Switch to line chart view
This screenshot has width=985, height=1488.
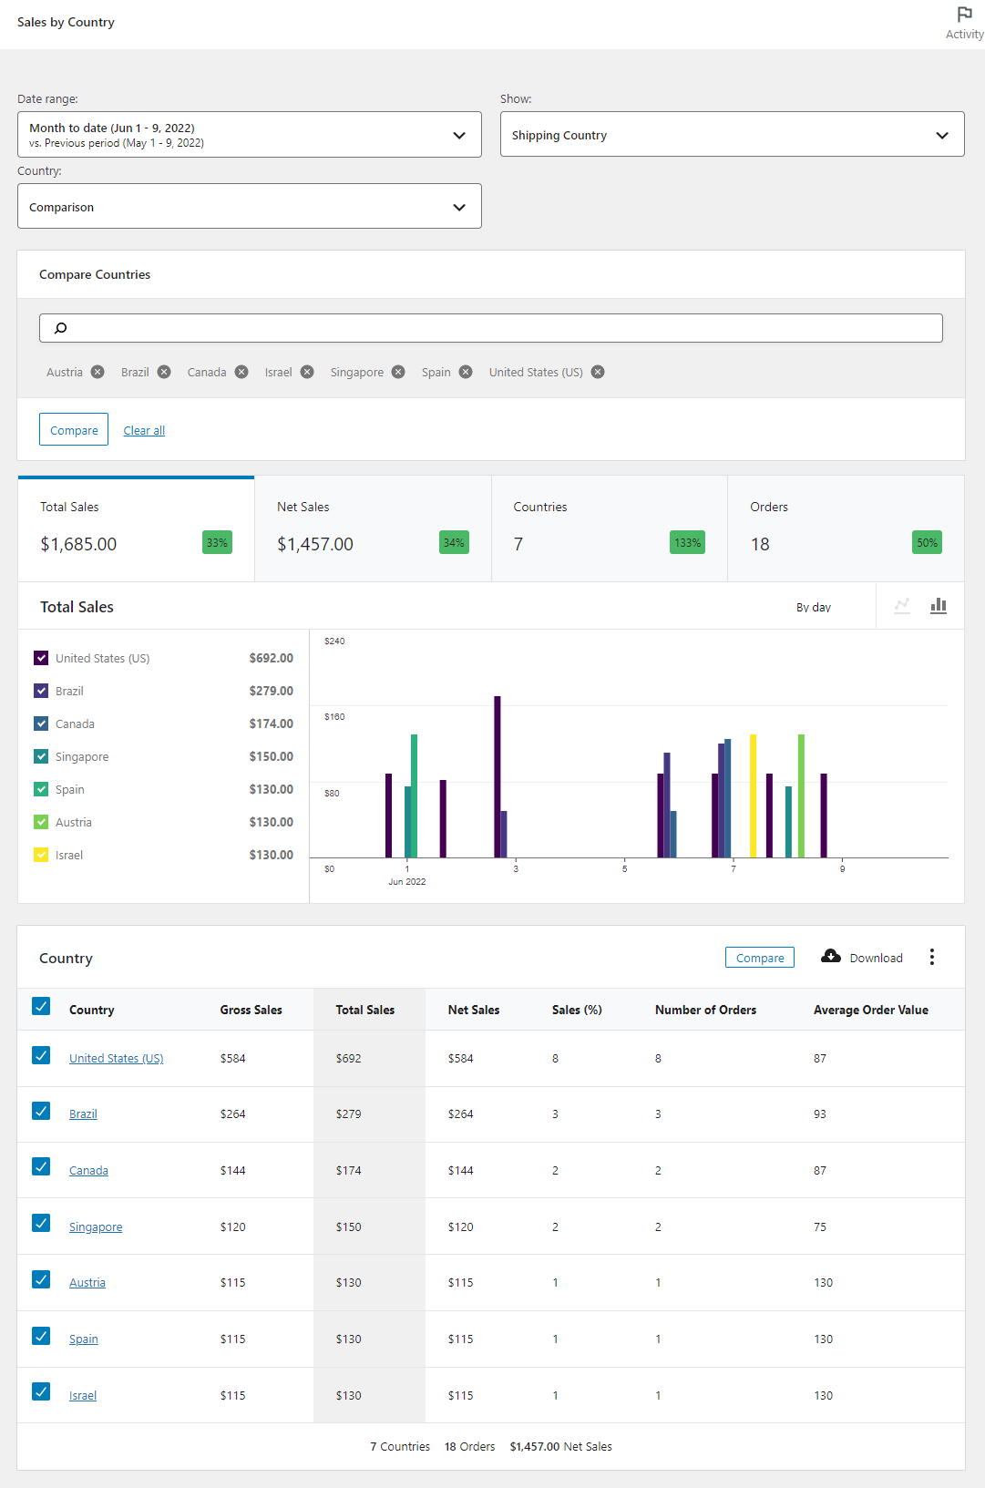[x=902, y=606]
